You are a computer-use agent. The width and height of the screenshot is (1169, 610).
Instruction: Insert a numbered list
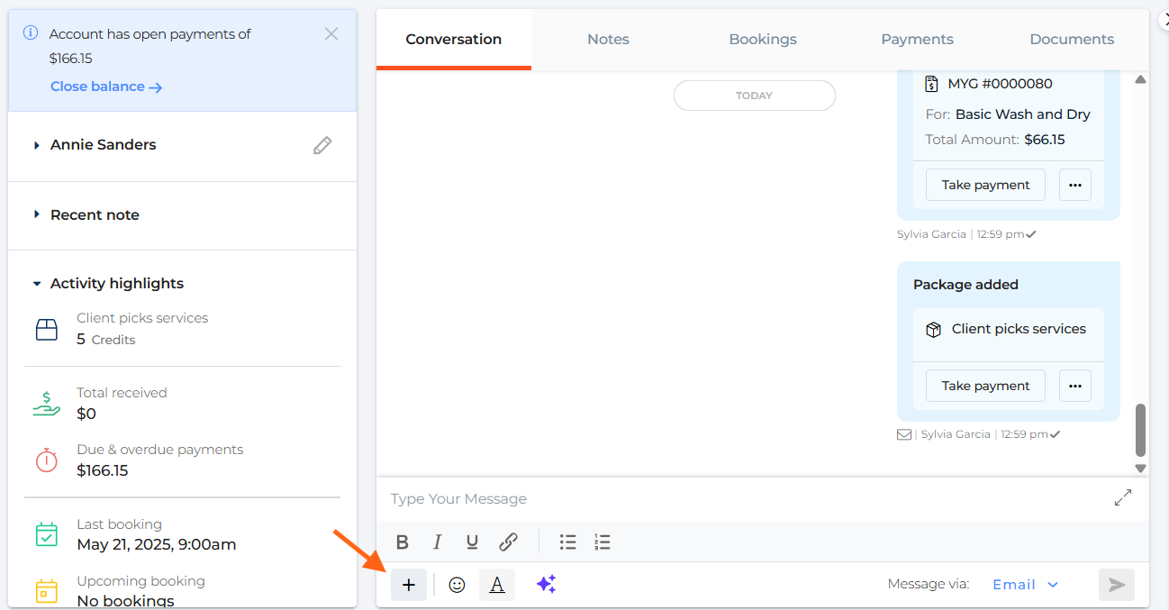603,542
